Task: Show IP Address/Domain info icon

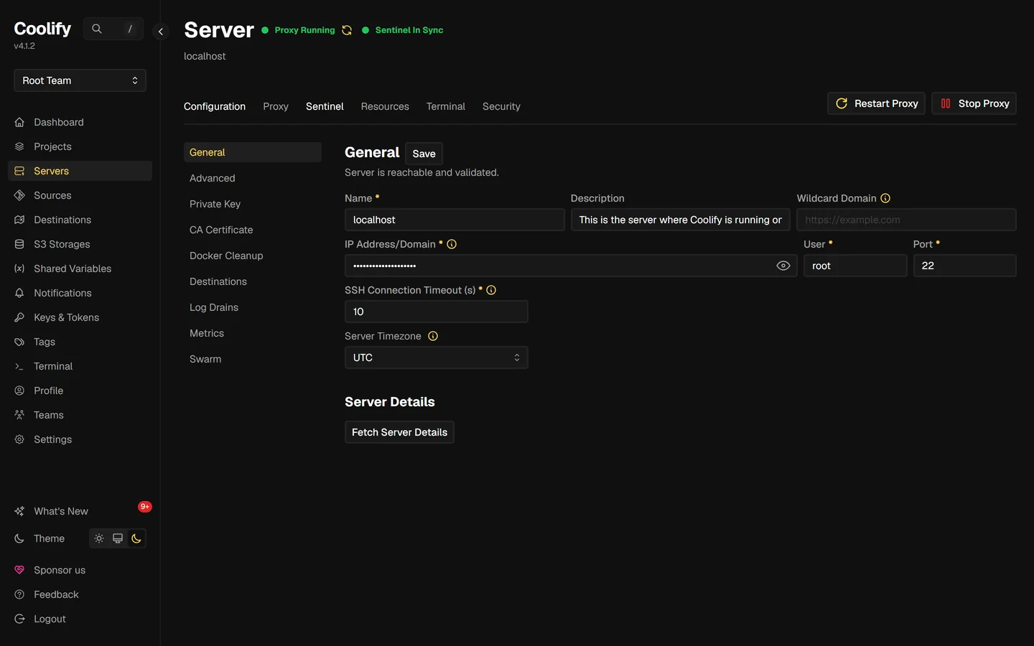Action: pos(452,244)
